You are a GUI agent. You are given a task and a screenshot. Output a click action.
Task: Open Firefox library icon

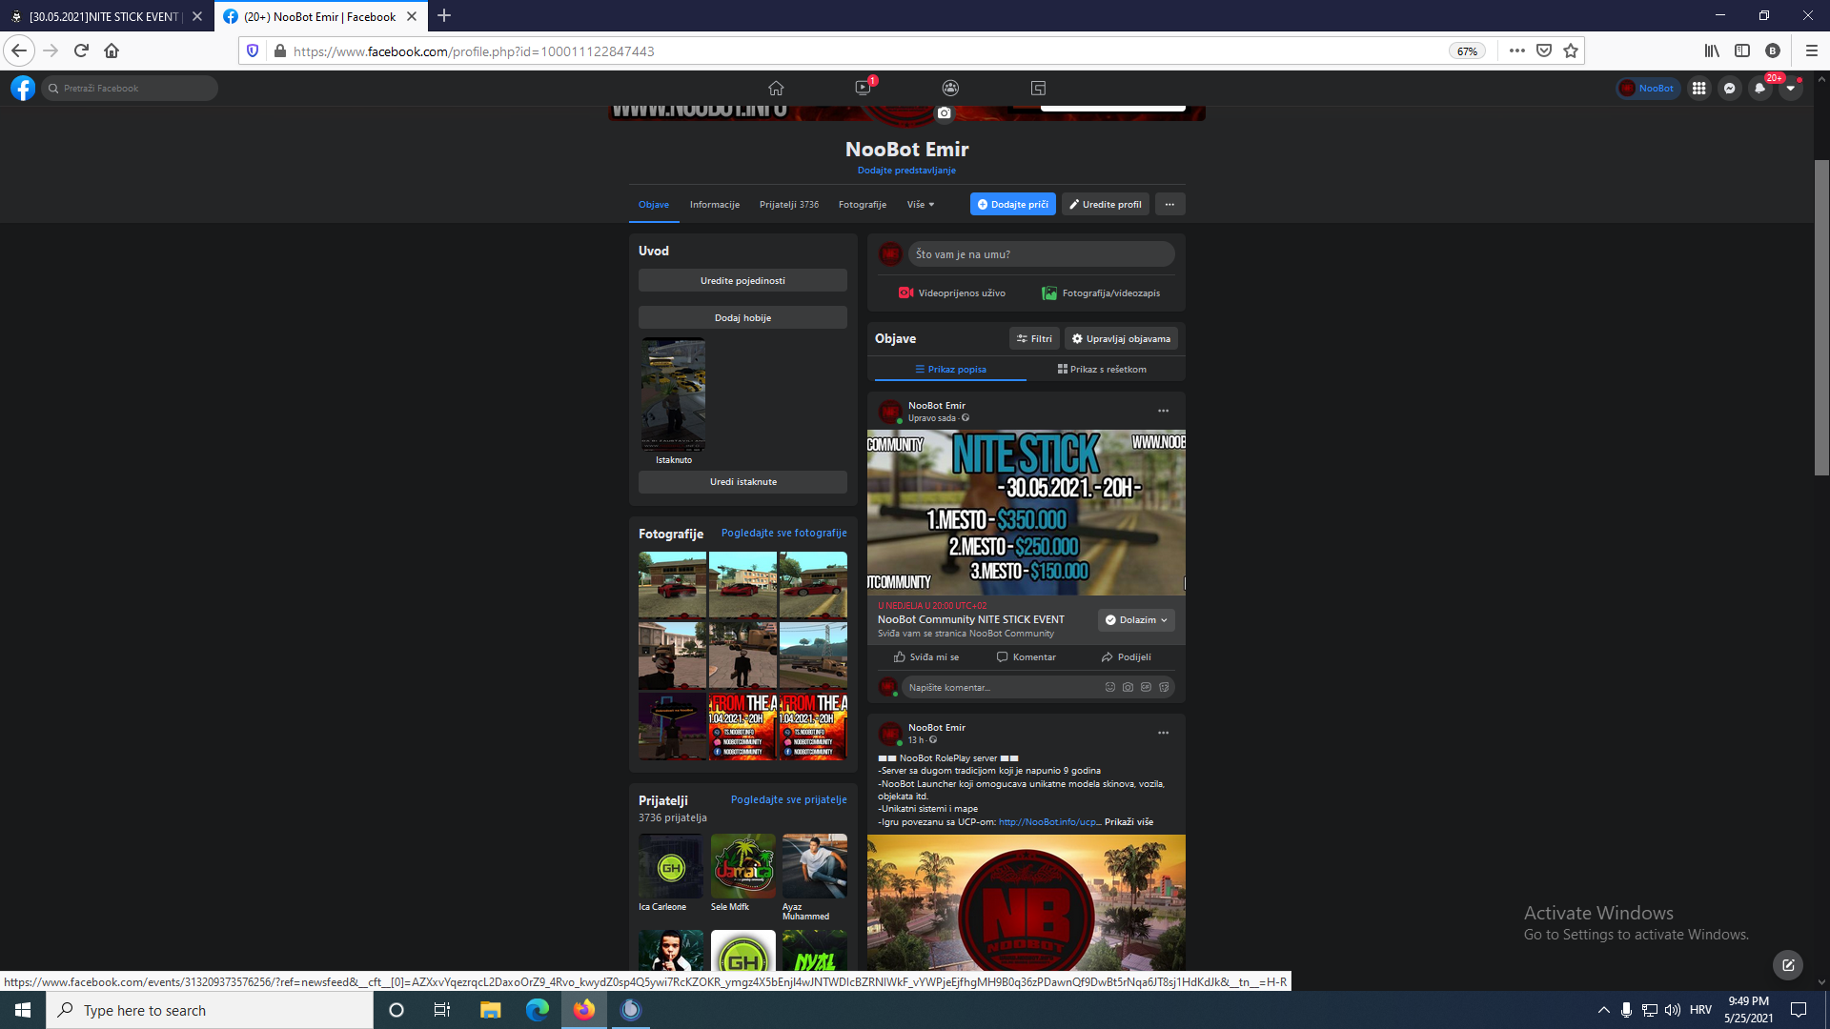pos(1712,50)
